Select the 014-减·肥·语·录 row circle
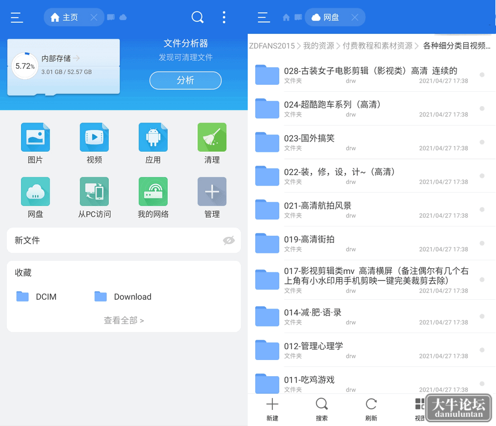This screenshot has width=496, height=426. [x=482, y=316]
